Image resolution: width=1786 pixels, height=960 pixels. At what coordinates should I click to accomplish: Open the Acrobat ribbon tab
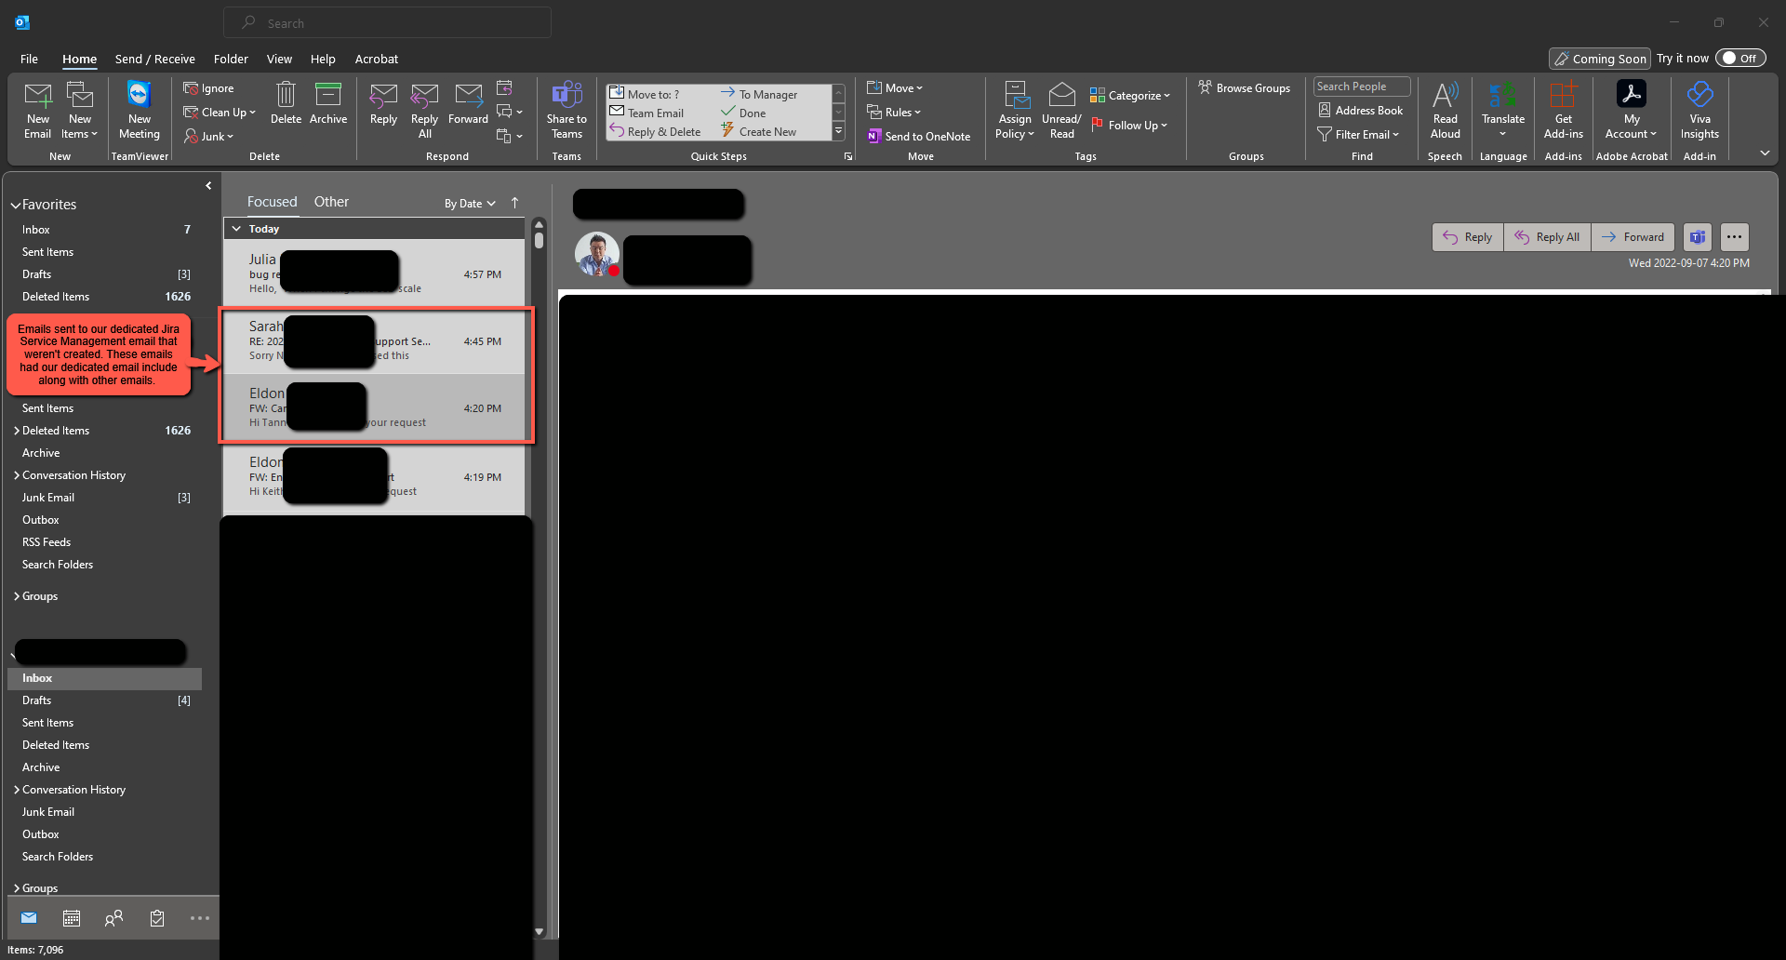tap(376, 59)
